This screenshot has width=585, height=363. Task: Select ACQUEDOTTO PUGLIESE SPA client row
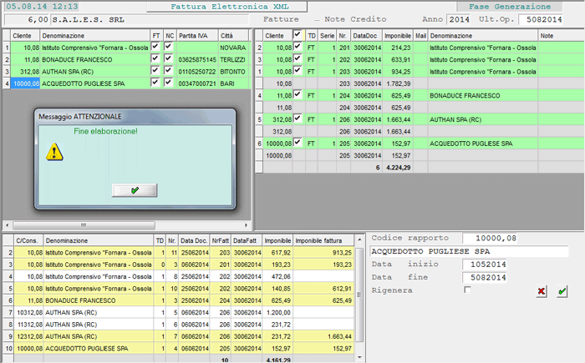pos(84,84)
